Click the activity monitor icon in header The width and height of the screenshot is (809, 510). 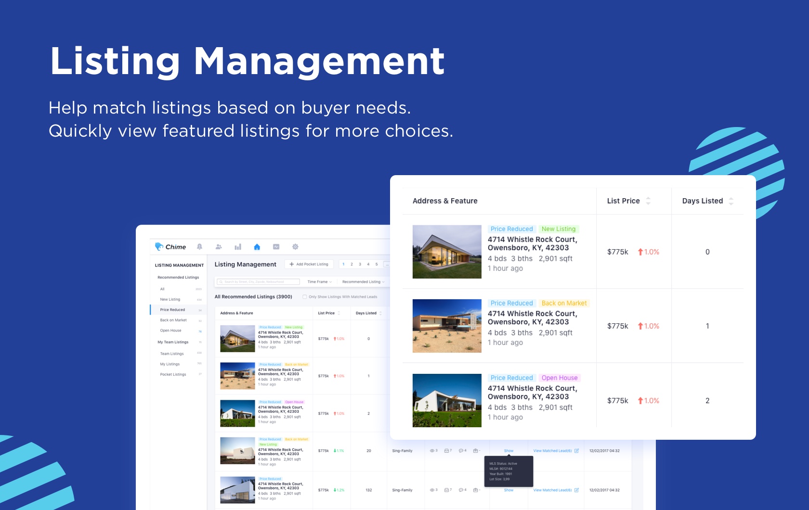pos(276,247)
